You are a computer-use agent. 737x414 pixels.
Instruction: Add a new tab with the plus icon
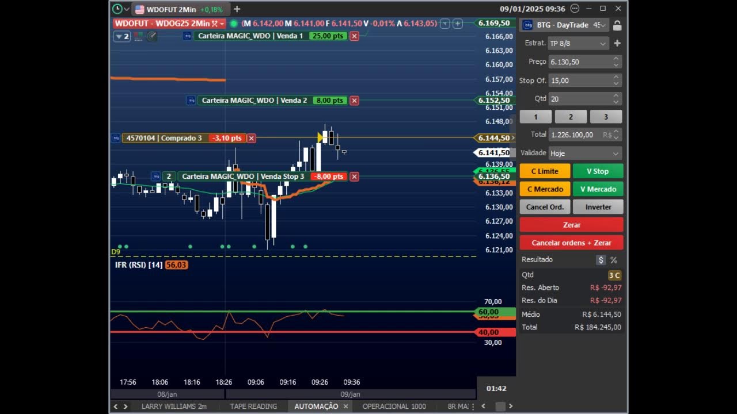coord(237,9)
